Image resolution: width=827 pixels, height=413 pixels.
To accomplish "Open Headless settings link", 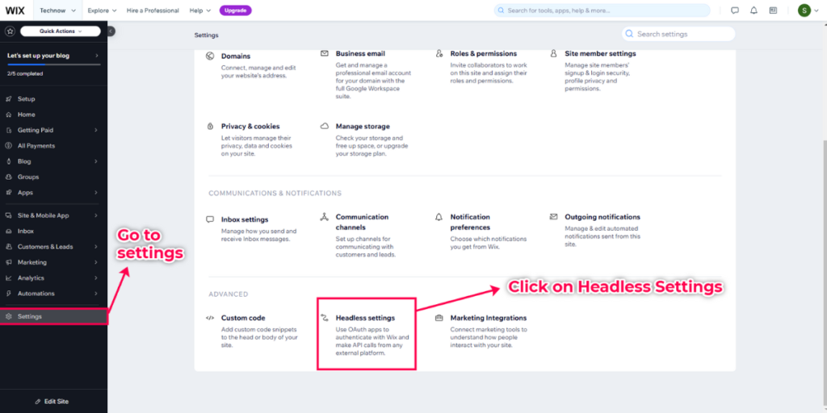I will pyautogui.click(x=365, y=318).
